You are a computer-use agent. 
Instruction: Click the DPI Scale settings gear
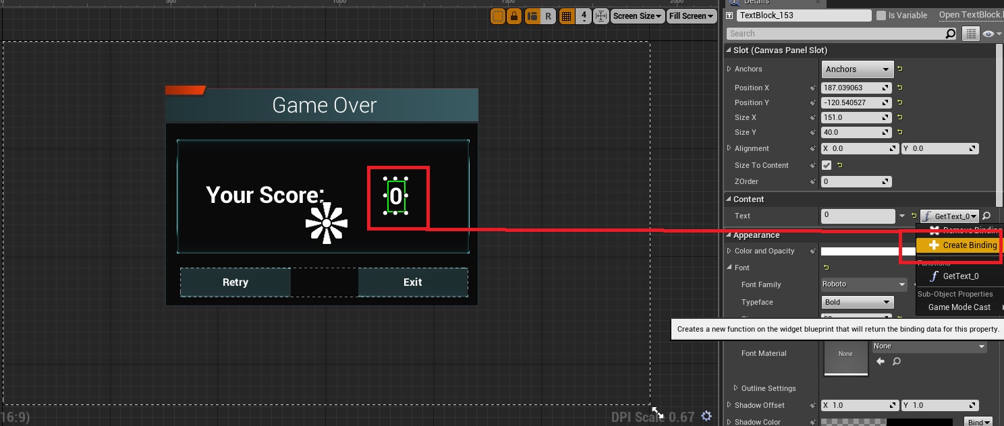coord(706,416)
